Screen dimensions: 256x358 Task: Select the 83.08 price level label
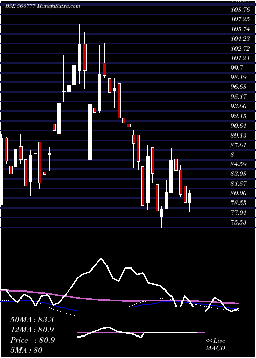239,174
